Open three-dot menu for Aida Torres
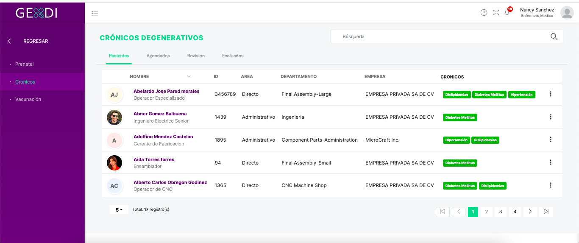Viewport: 579px width, 243px height. tap(550, 162)
